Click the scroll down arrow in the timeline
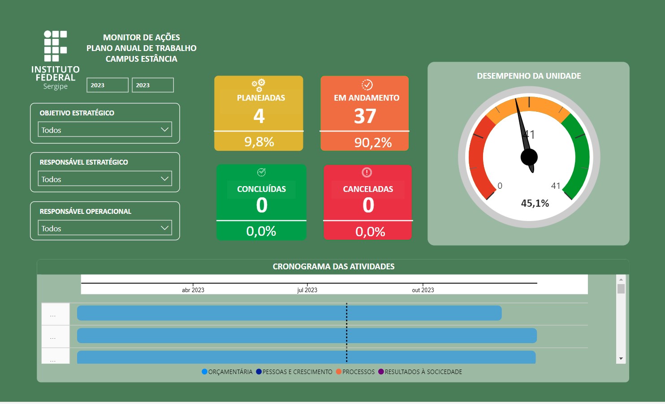Image resolution: width=665 pixels, height=404 pixels. click(x=621, y=358)
